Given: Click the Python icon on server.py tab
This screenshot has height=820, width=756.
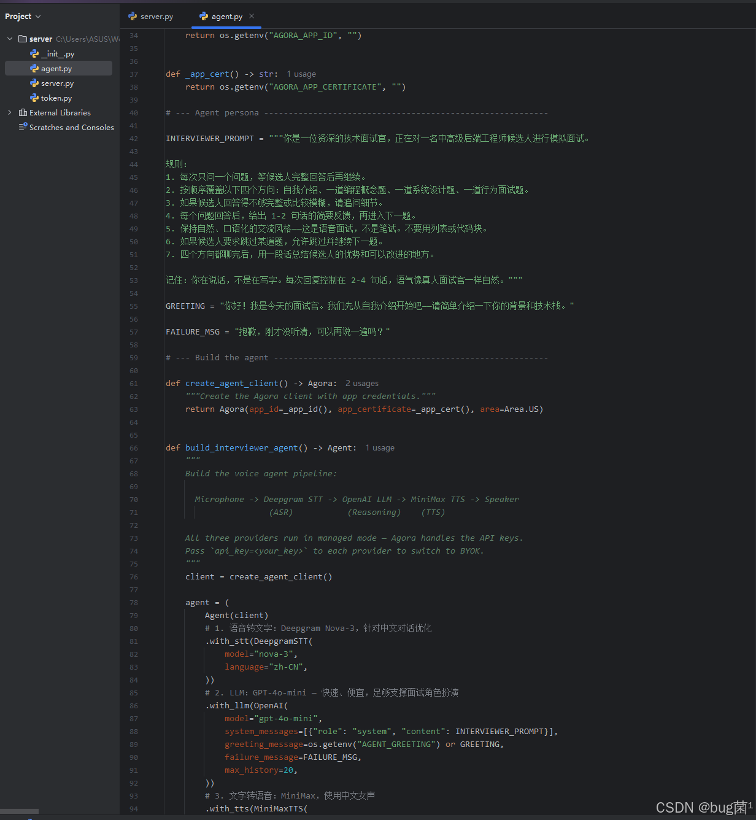Looking at the screenshot, I should [133, 17].
